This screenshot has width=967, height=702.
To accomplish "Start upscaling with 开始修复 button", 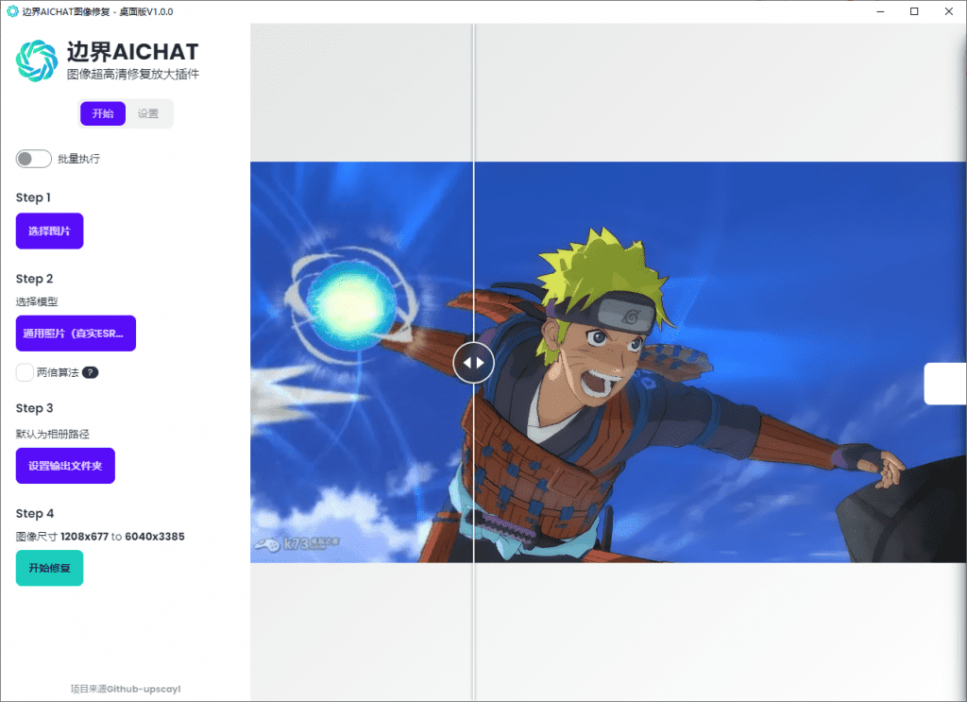I will [49, 568].
